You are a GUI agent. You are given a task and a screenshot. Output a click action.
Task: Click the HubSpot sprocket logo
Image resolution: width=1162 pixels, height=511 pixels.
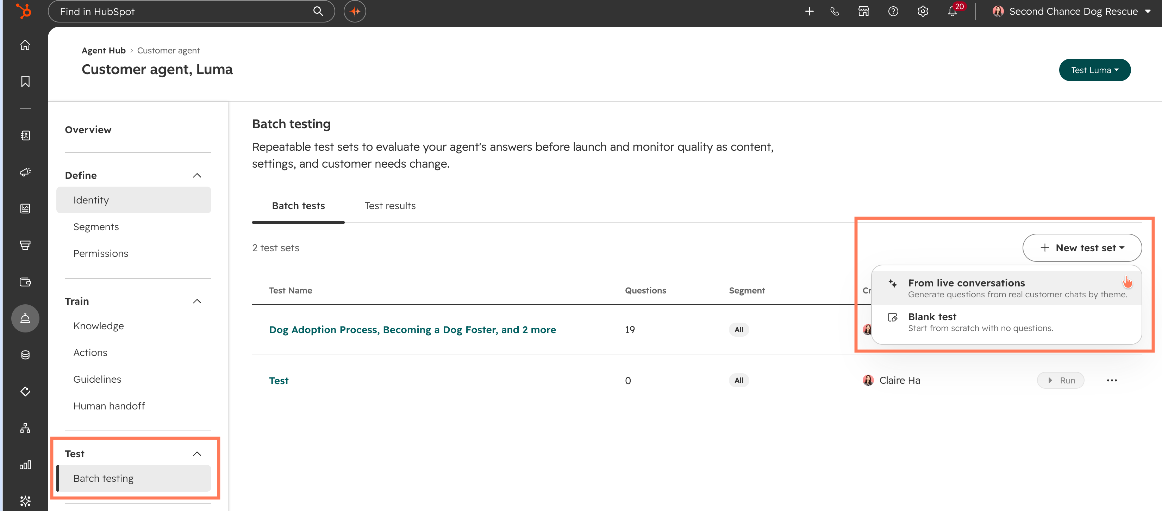tap(24, 11)
